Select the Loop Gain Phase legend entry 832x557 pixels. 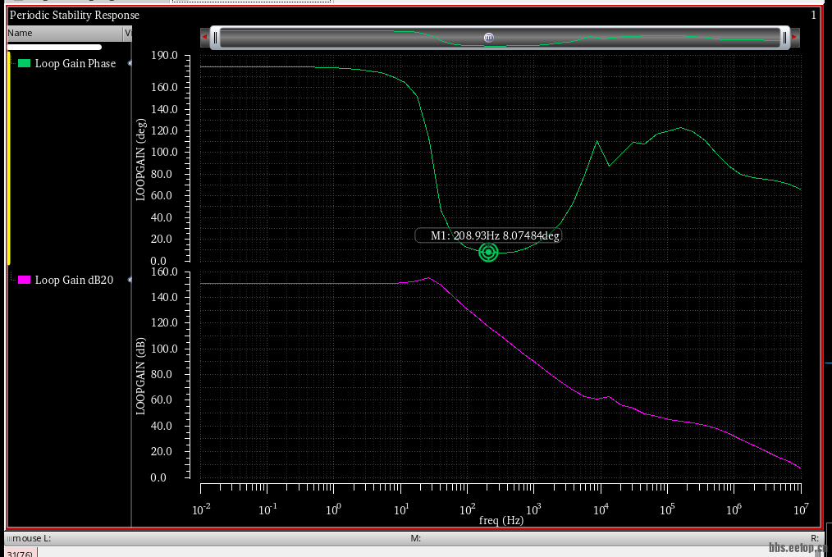pos(75,63)
